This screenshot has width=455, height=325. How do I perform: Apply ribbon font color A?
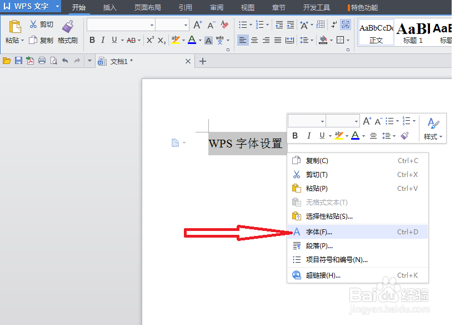192,40
